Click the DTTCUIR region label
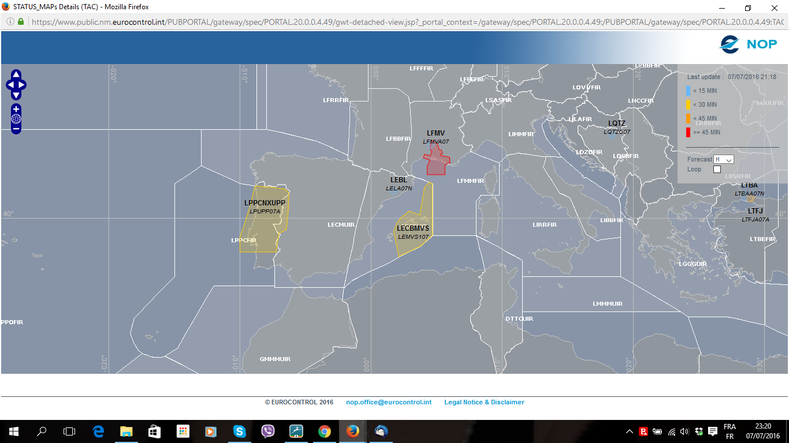This screenshot has height=443, width=789. point(519,319)
